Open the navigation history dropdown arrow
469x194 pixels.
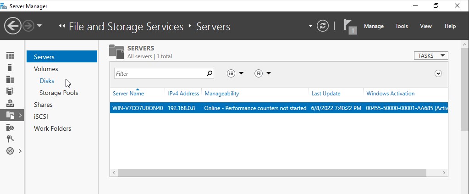39,26
